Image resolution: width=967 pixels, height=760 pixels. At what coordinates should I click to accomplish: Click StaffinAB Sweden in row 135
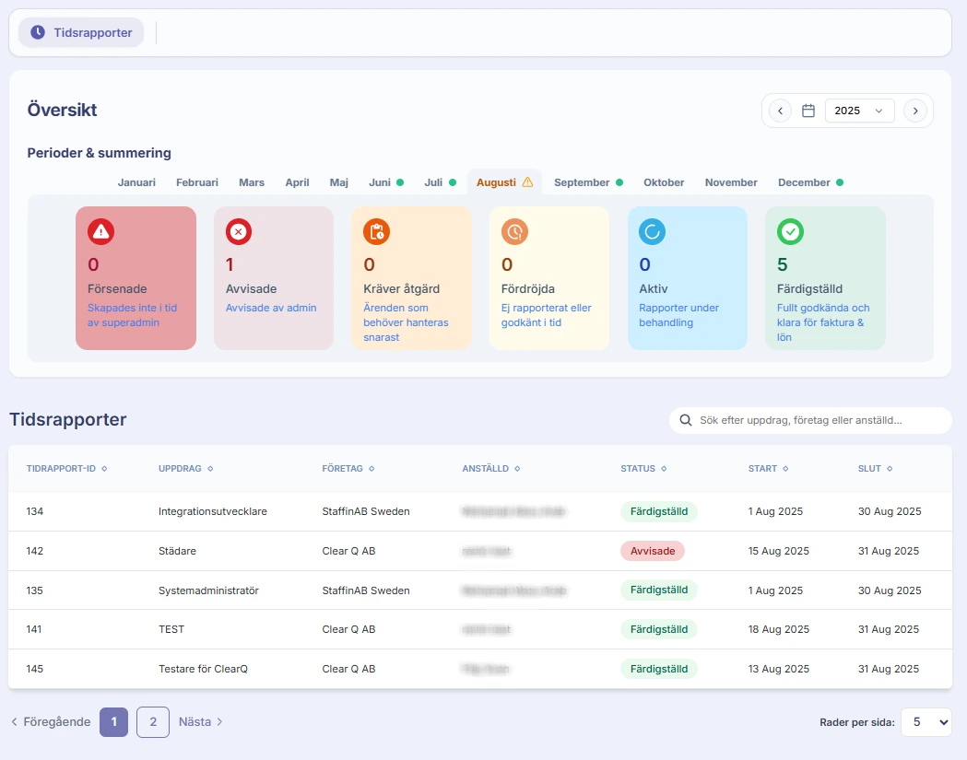366,590
